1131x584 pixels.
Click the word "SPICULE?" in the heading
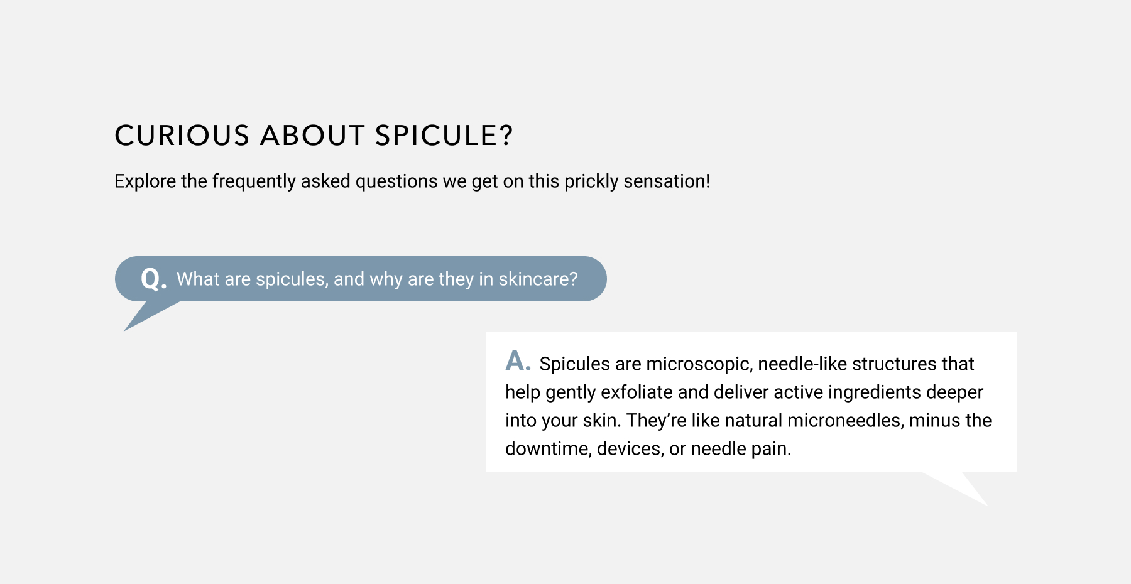pos(444,136)
